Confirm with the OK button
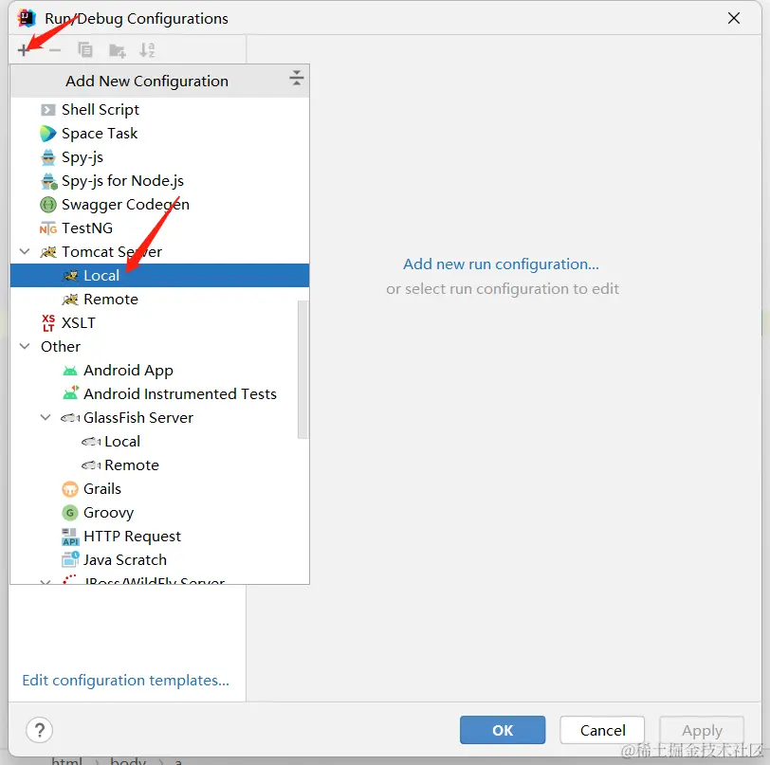The image size is (770, 765). coord(503,730)
